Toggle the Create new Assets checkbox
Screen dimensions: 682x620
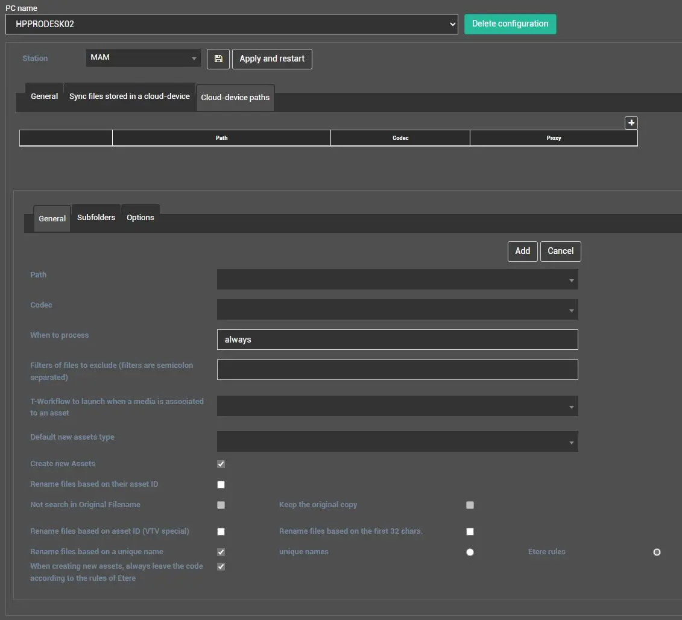(221, 464)
